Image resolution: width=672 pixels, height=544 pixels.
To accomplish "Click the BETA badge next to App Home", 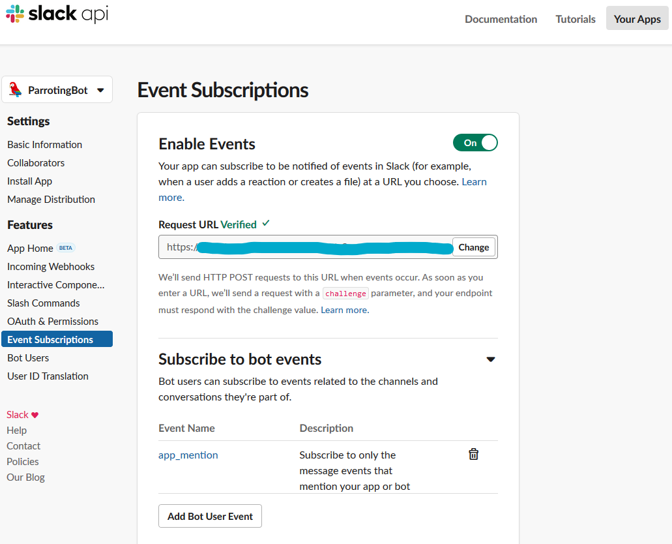I will click(x=66, y=248).
